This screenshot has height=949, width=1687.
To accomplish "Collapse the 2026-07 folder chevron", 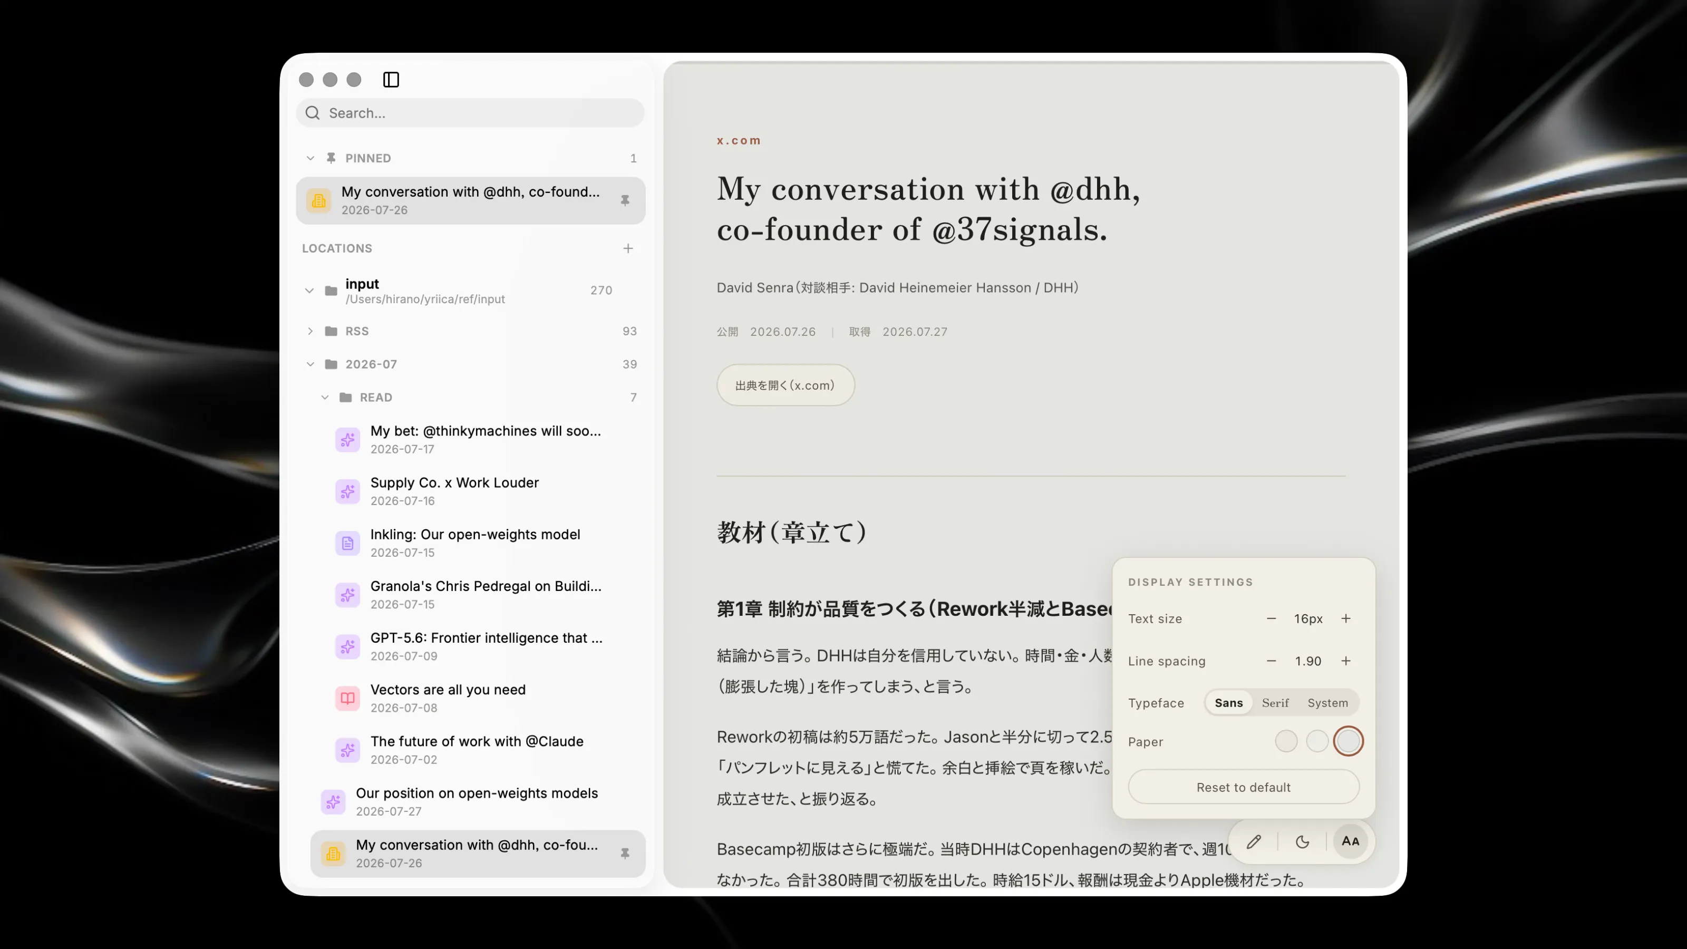I will 311,364.
